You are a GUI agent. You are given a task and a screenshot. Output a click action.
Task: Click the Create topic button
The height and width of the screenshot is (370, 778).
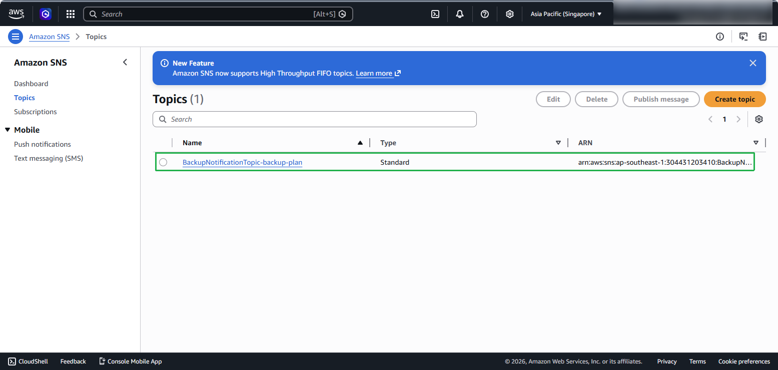735,99
